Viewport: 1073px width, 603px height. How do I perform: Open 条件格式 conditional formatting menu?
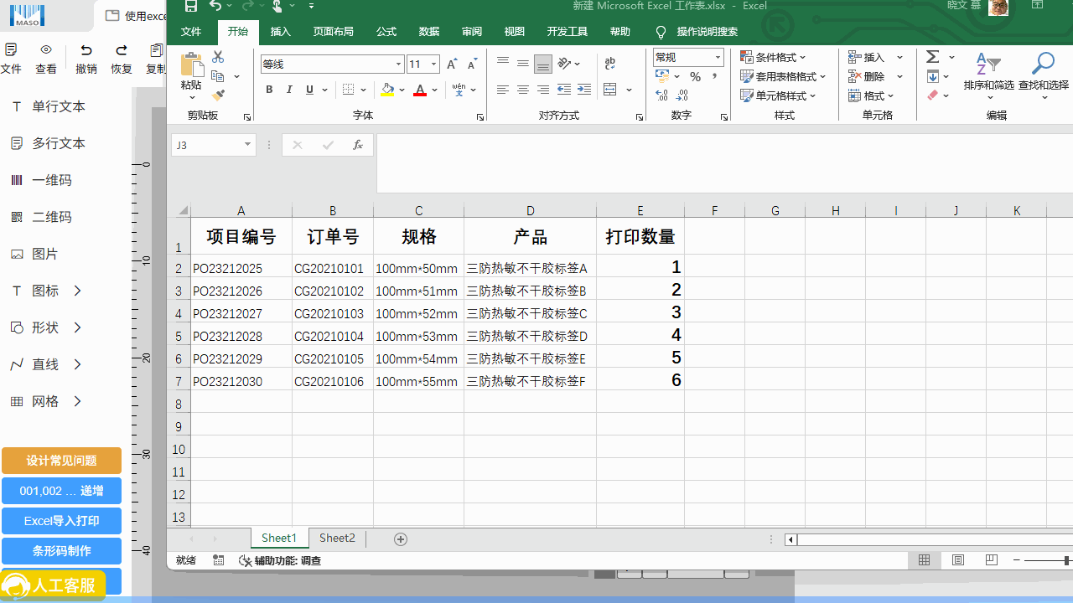(773, 57)
